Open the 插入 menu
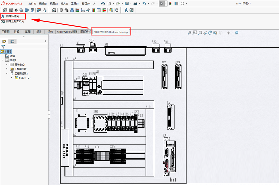This screenshot has width=279, height=185. [64, 3]
